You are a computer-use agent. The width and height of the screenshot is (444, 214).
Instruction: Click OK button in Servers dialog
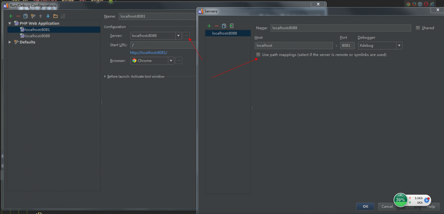click(365, 206)
